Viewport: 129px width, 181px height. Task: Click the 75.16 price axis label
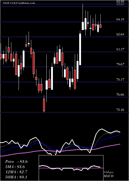pos(120,110)
